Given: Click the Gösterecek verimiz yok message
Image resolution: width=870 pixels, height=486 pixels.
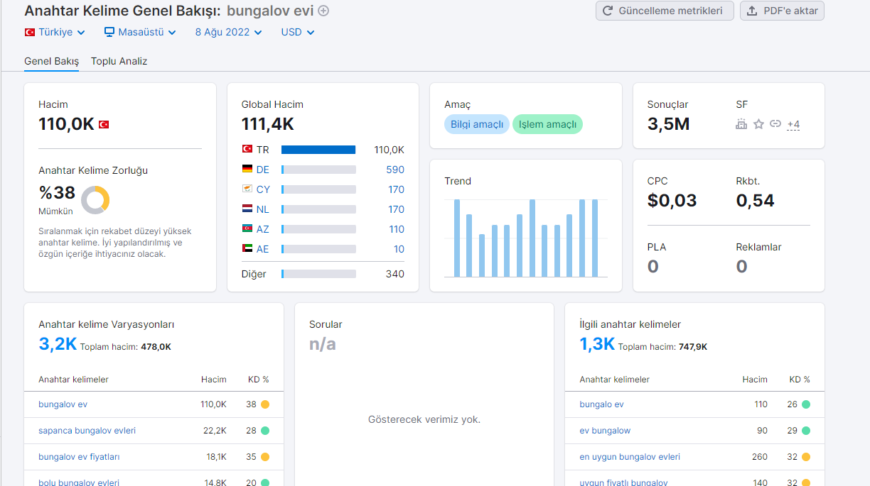Looking at the screenshot, I should click(424, 419).
